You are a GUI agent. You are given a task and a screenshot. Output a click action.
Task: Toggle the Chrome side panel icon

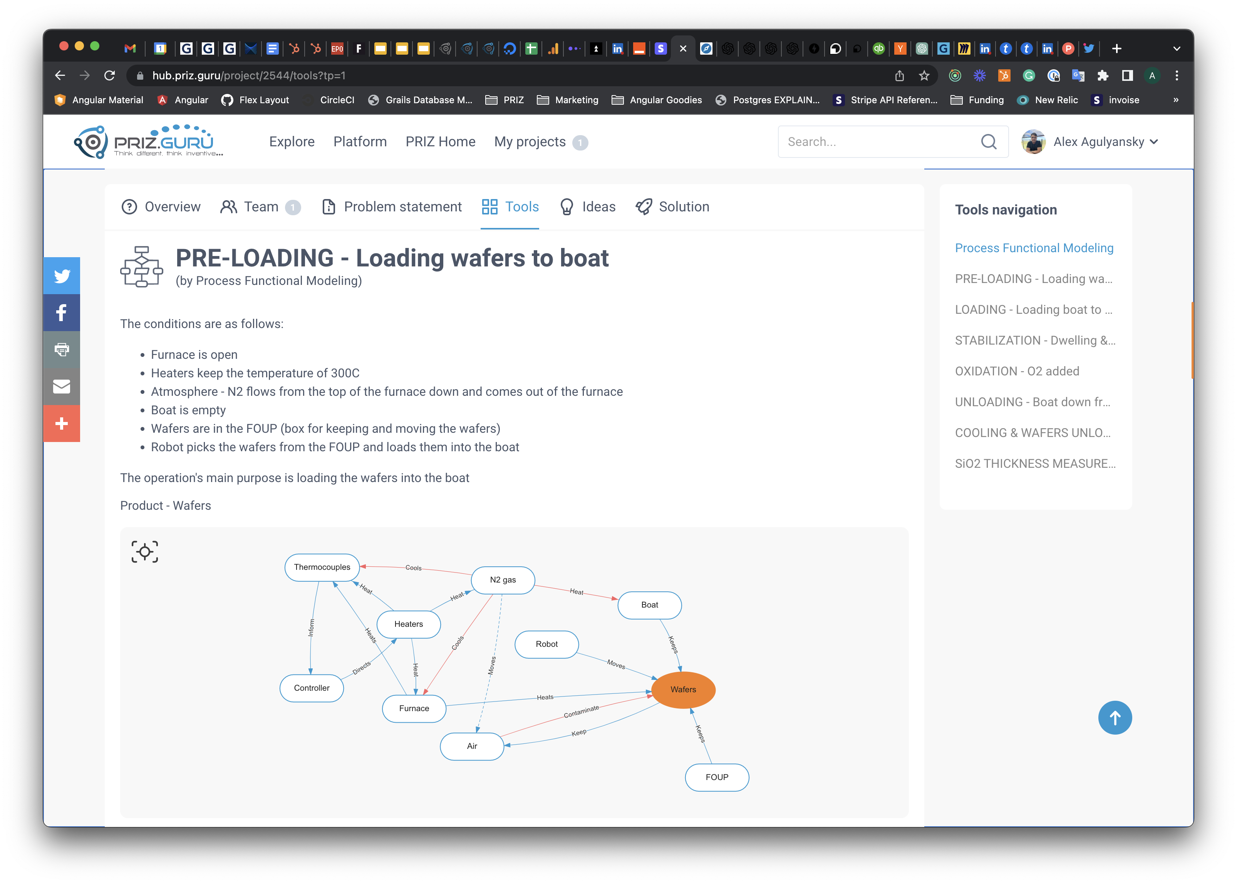[x=1127, y=76]
